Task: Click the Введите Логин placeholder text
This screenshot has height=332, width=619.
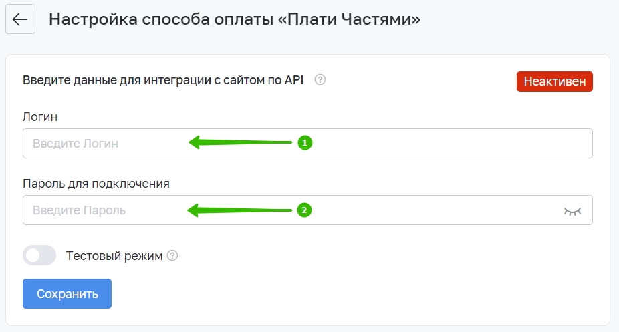Action: coord(76,144)
